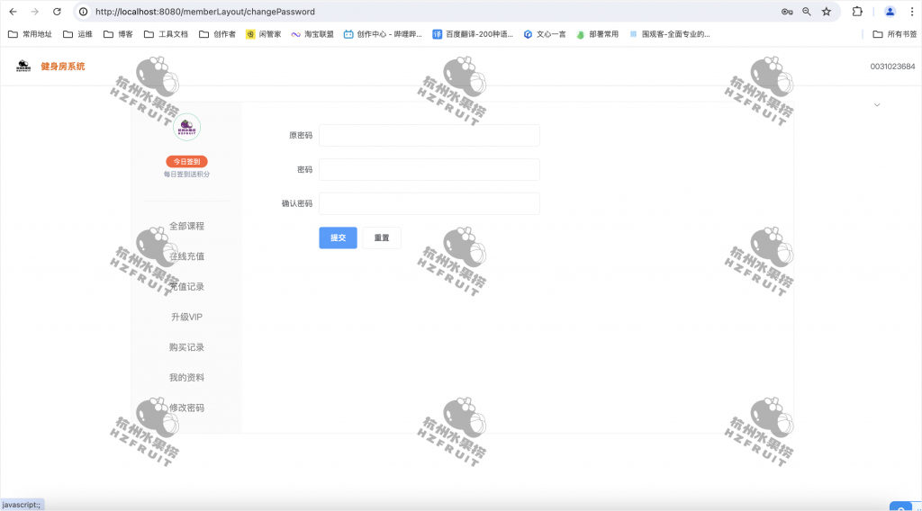This screenshot has height=511, width=922.
Task: Click the address bar URL
Action: click(205, 12)
